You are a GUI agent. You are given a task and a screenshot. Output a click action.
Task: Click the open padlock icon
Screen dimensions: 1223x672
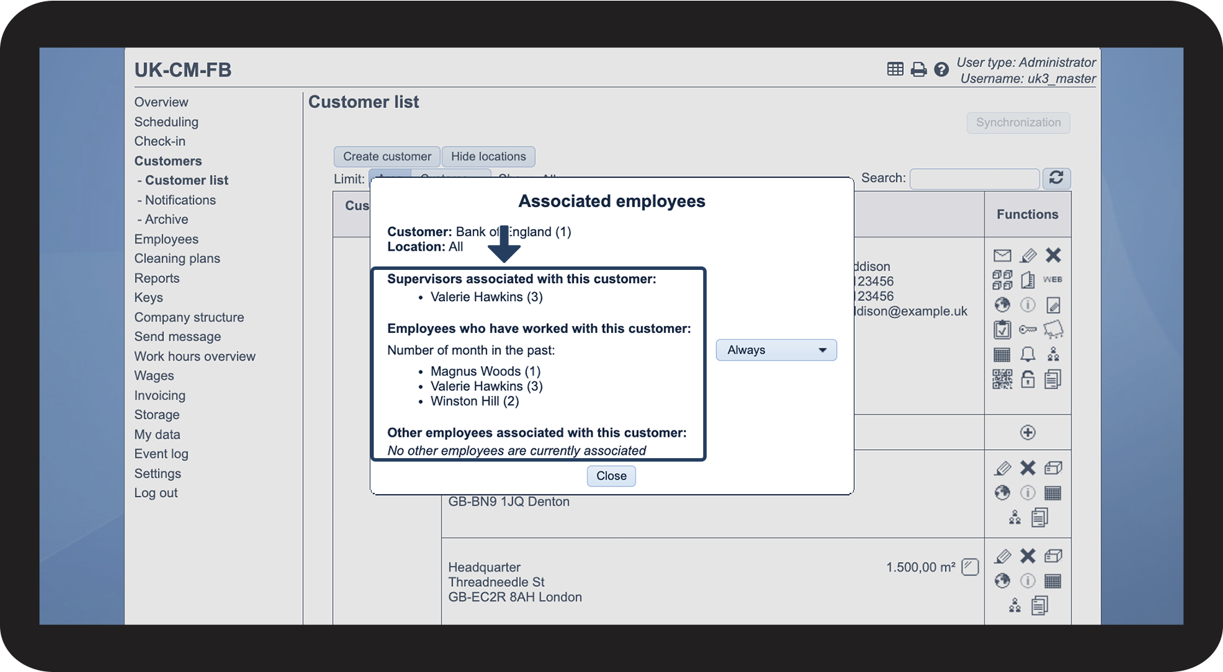[x=1028, y=379]
